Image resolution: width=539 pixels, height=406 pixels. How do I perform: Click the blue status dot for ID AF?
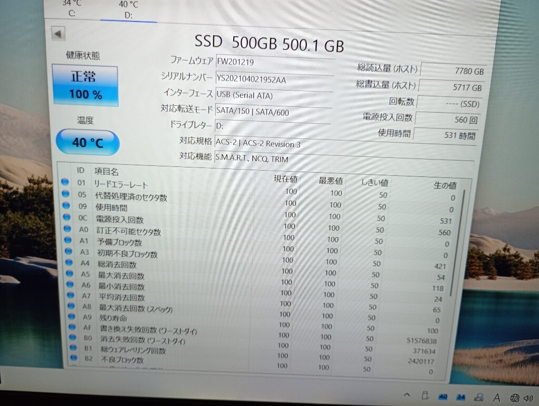click(x=72, y=326)
